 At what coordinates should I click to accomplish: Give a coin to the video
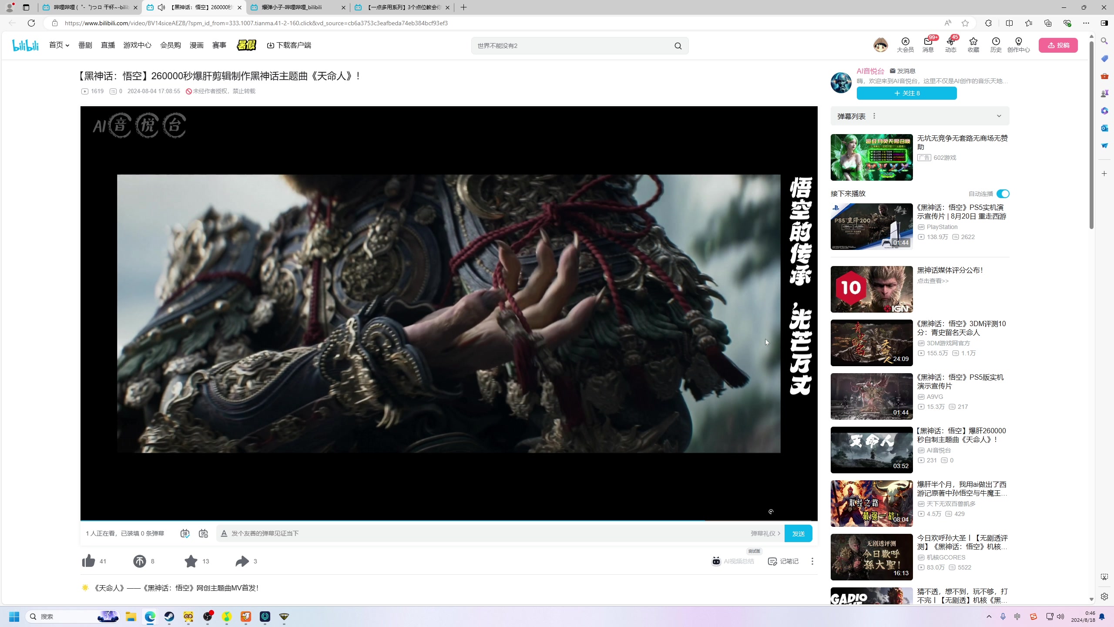click(139, 561)
